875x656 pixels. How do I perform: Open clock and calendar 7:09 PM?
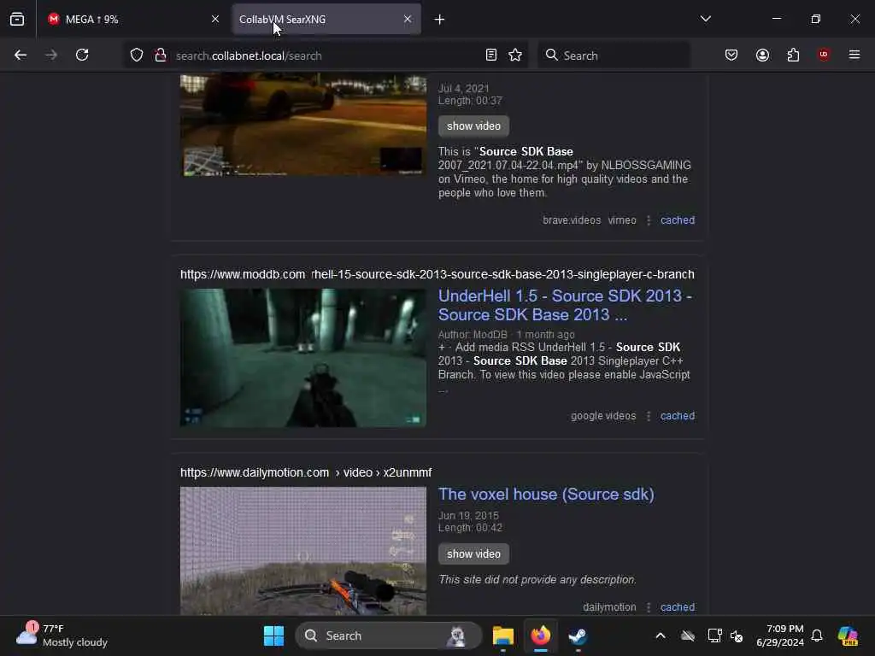pyautogui.click(x=779, y=635)
